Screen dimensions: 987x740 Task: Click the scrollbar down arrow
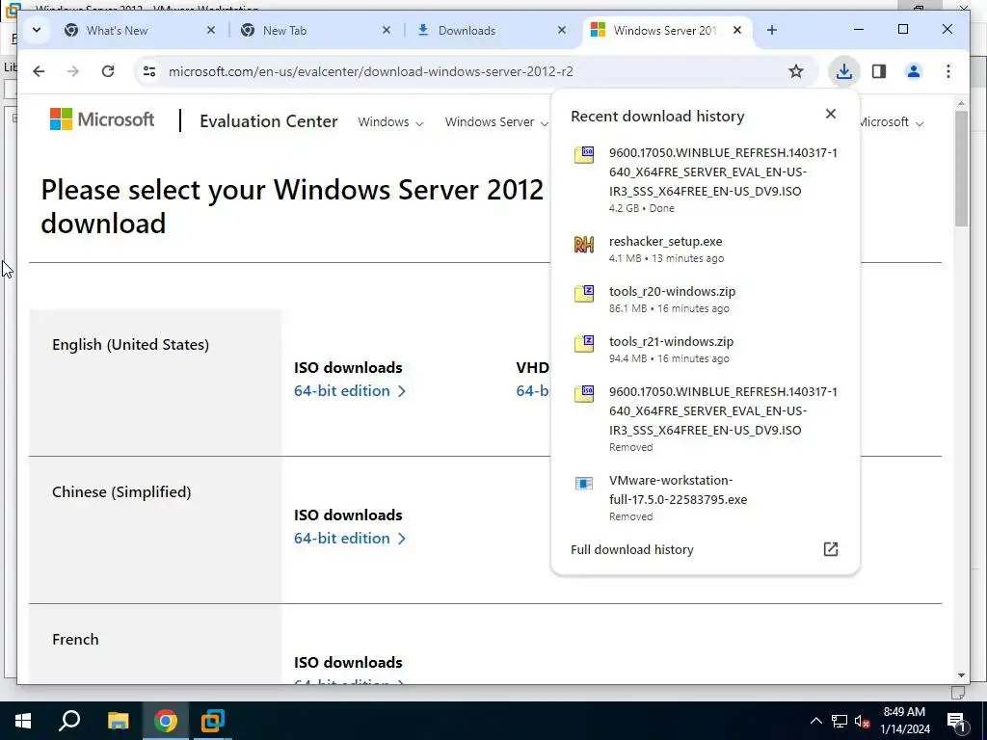(961, 675)
